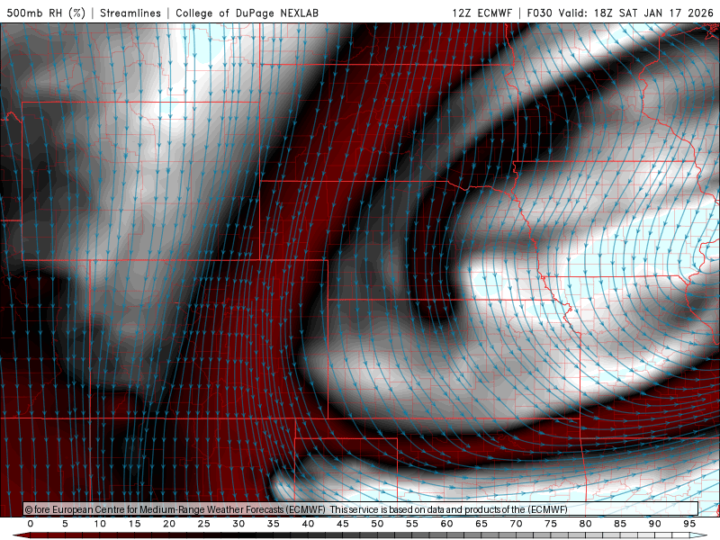Click the "25" tick label on the legend
Viewport: 720px width, 540px height.
203,524
